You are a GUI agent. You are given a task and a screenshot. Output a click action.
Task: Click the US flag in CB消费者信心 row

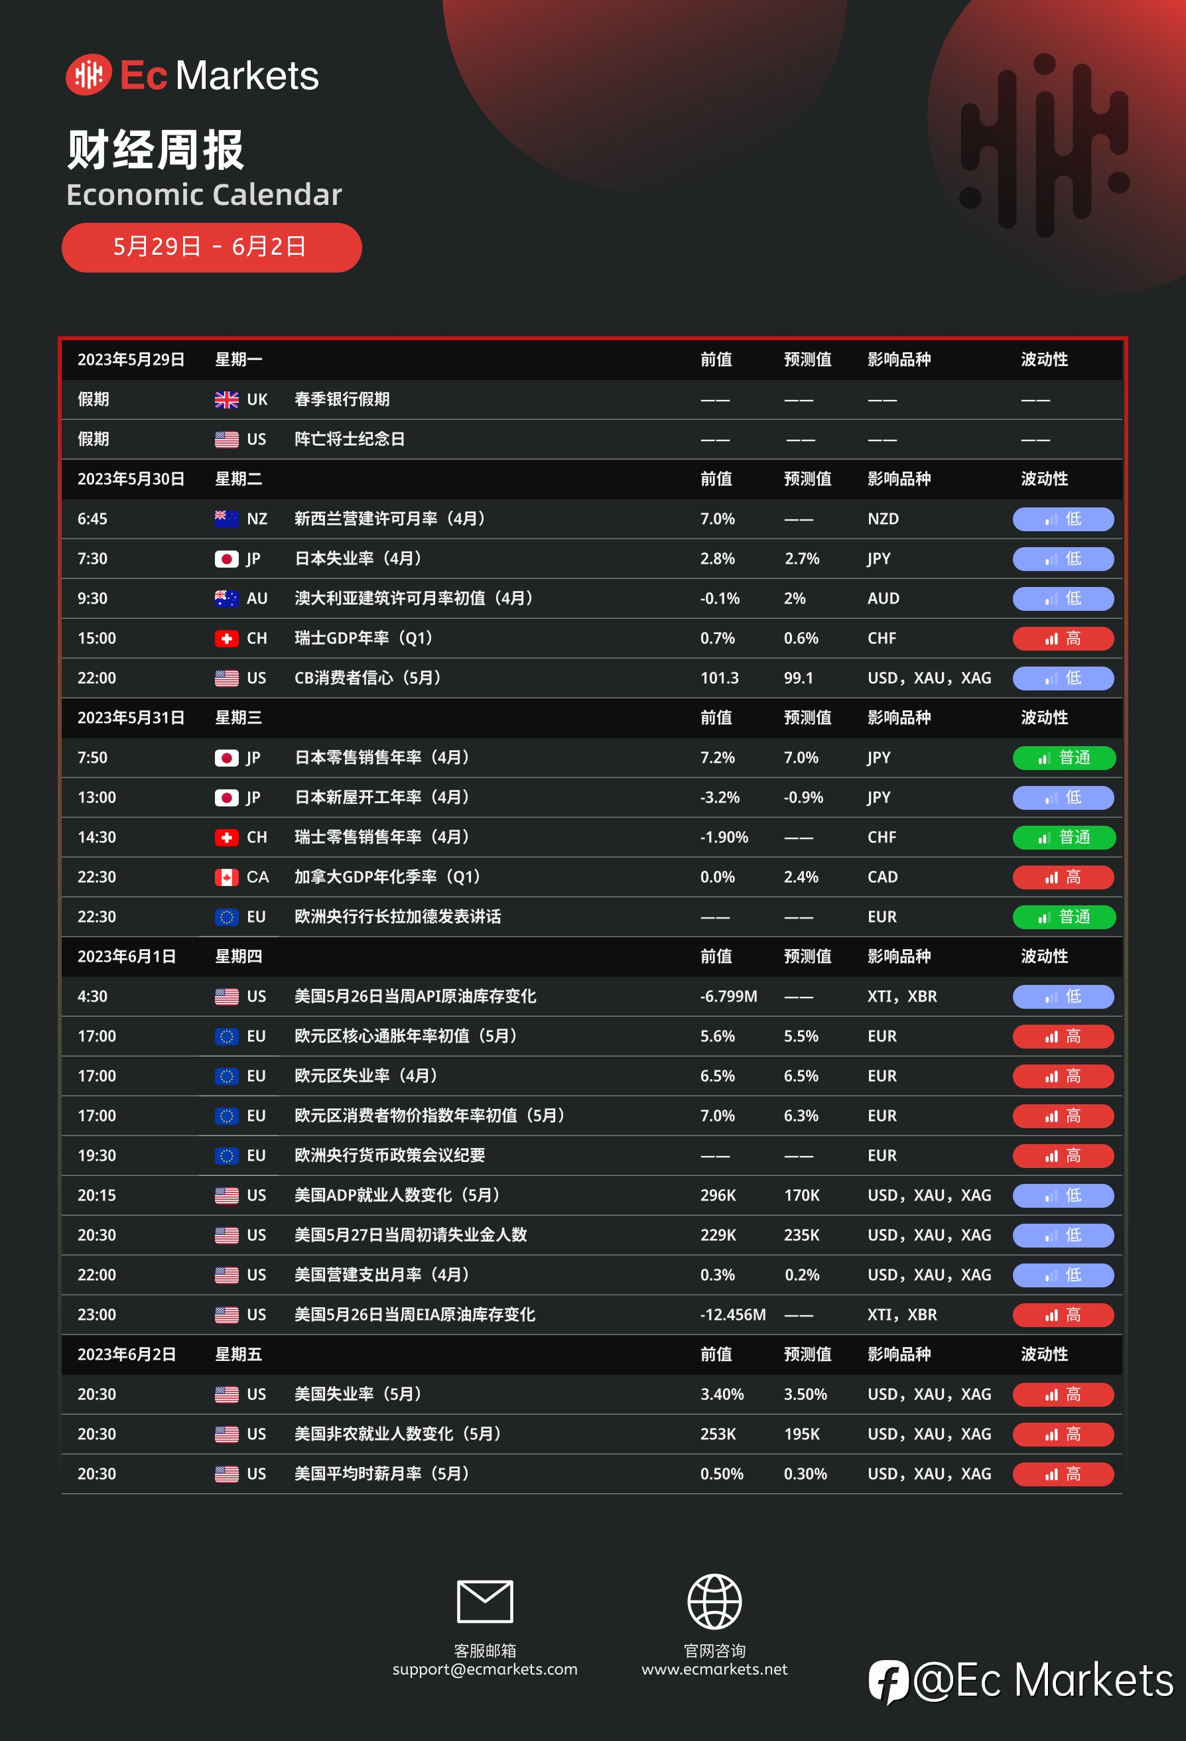click(226, 678)
